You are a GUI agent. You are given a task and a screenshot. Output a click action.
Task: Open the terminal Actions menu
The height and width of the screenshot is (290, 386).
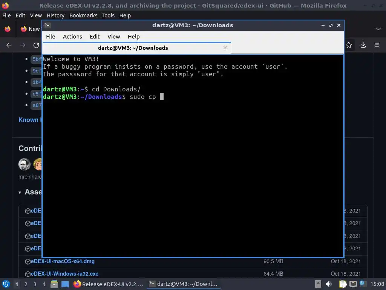pos(72,37)
